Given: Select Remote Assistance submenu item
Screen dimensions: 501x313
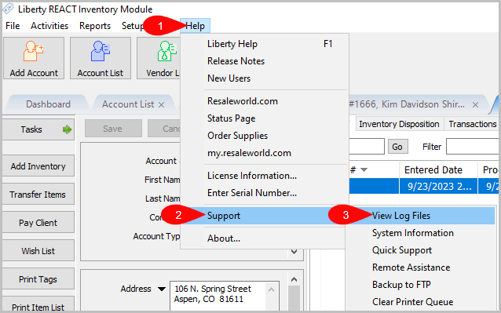Looking at the screenshot, I should tap(421, 268).
